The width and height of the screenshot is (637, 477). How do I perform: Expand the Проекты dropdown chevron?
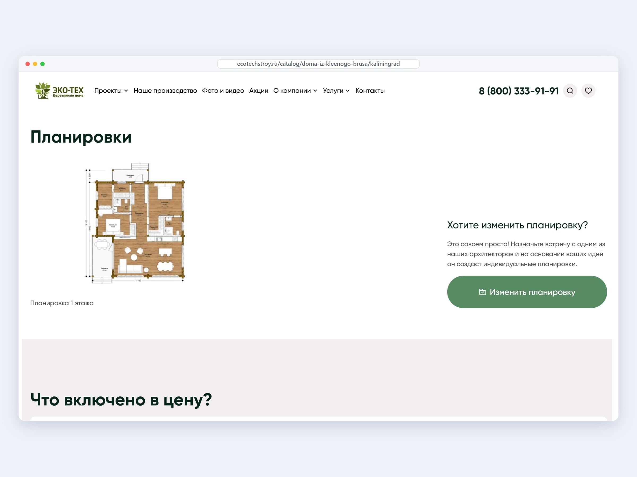tap(126, 91)
